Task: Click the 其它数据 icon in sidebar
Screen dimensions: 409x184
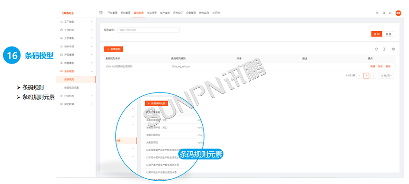Action: point(61,104)
